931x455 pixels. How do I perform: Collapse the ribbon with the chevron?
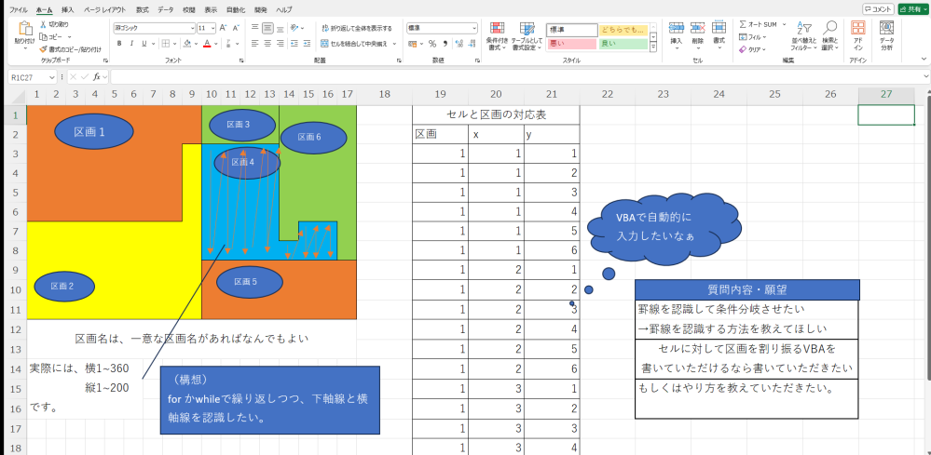click(924, 59)
